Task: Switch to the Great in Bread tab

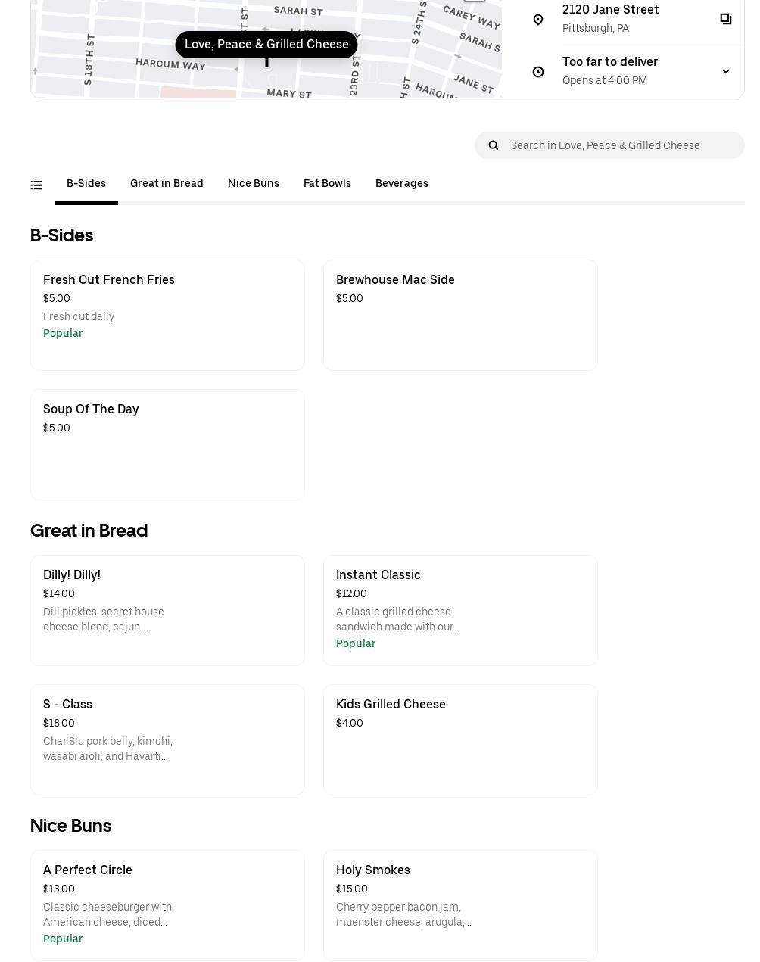Action: tap(167, 184)
